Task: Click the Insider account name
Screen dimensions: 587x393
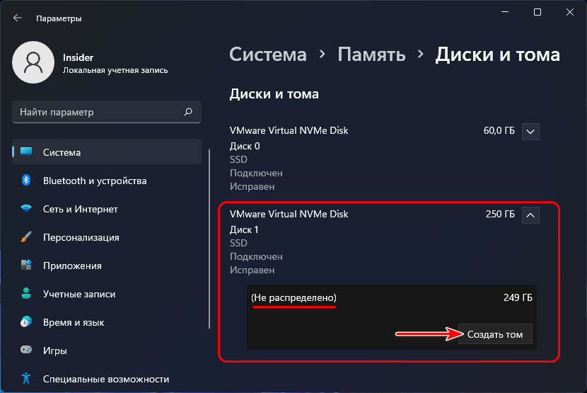Action: [x=78, y=57]
